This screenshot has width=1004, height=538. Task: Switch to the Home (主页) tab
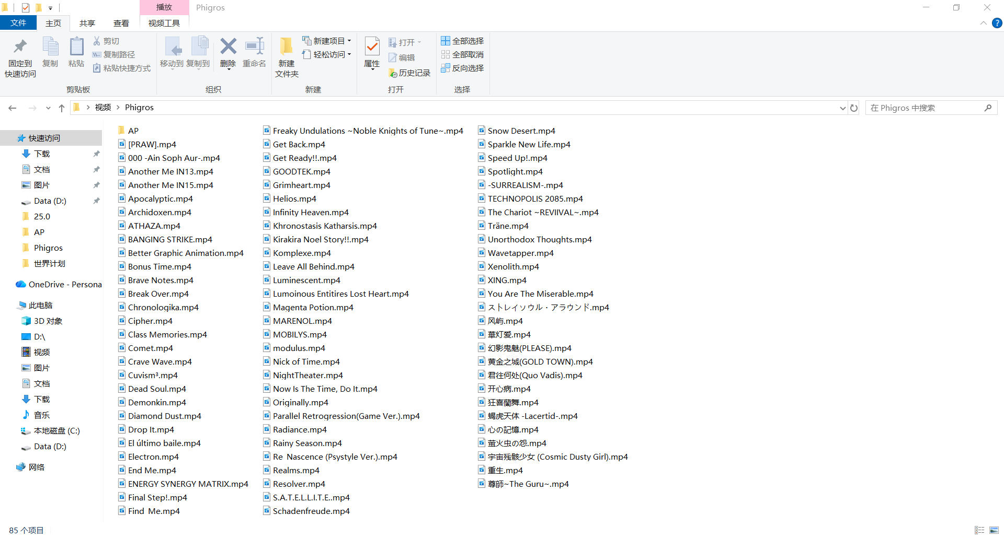tap(53, 23)
